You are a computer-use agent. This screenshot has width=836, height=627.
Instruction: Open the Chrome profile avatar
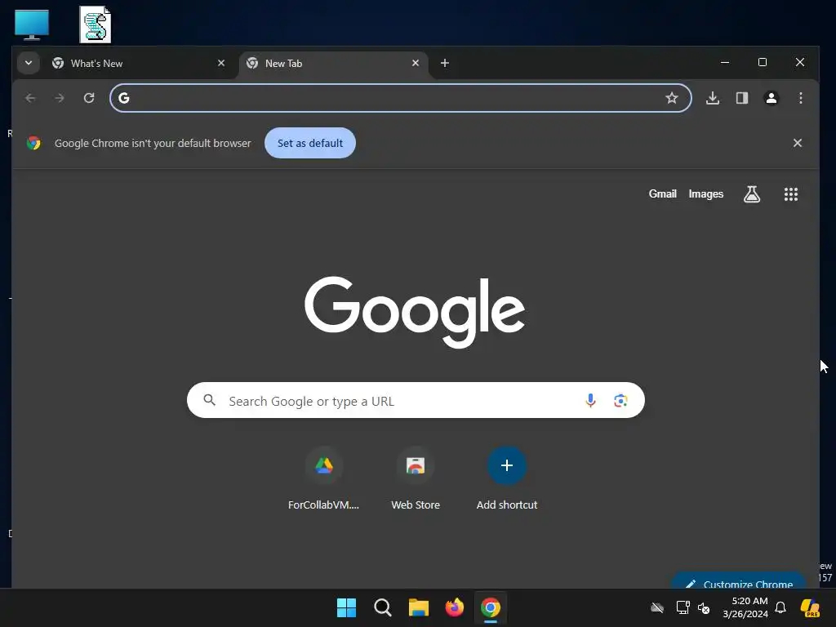pos(772,98)
